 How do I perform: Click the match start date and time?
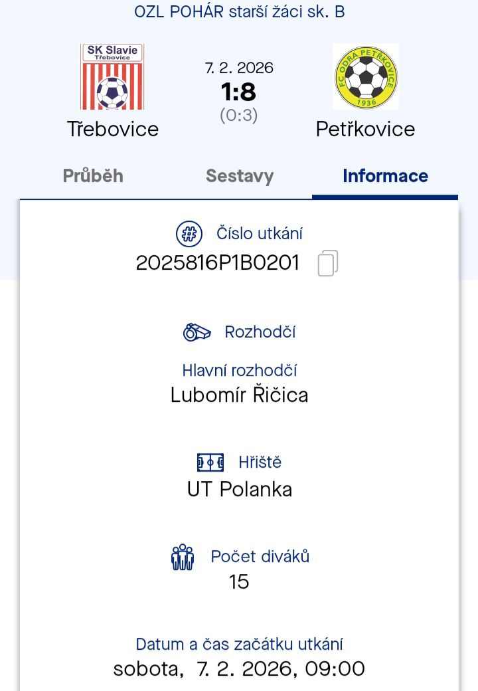click(x=240, y=668)
